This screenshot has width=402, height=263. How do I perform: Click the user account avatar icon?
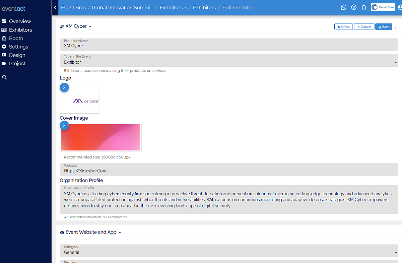coord(399,7)
